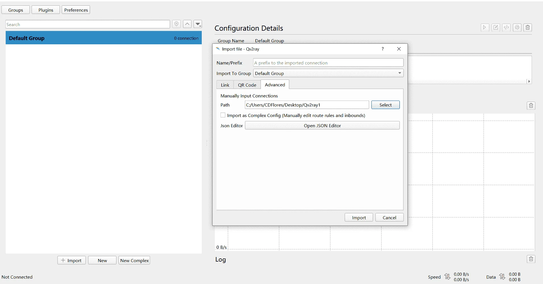This screenshot has width=543, height=284.
Task: Click the edit as JSON code icon
Action: [x=506, y=28]
